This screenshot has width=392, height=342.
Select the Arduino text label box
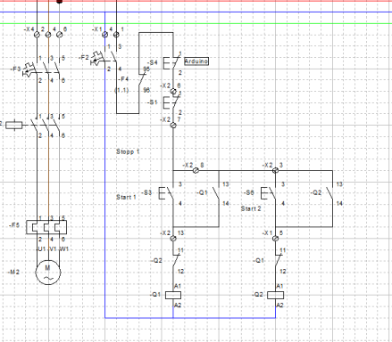click(x=196, y=61)
